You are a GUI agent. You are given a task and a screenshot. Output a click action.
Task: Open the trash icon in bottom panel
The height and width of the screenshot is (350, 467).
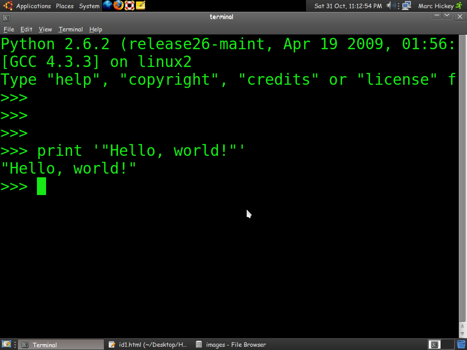pos(461,345)
